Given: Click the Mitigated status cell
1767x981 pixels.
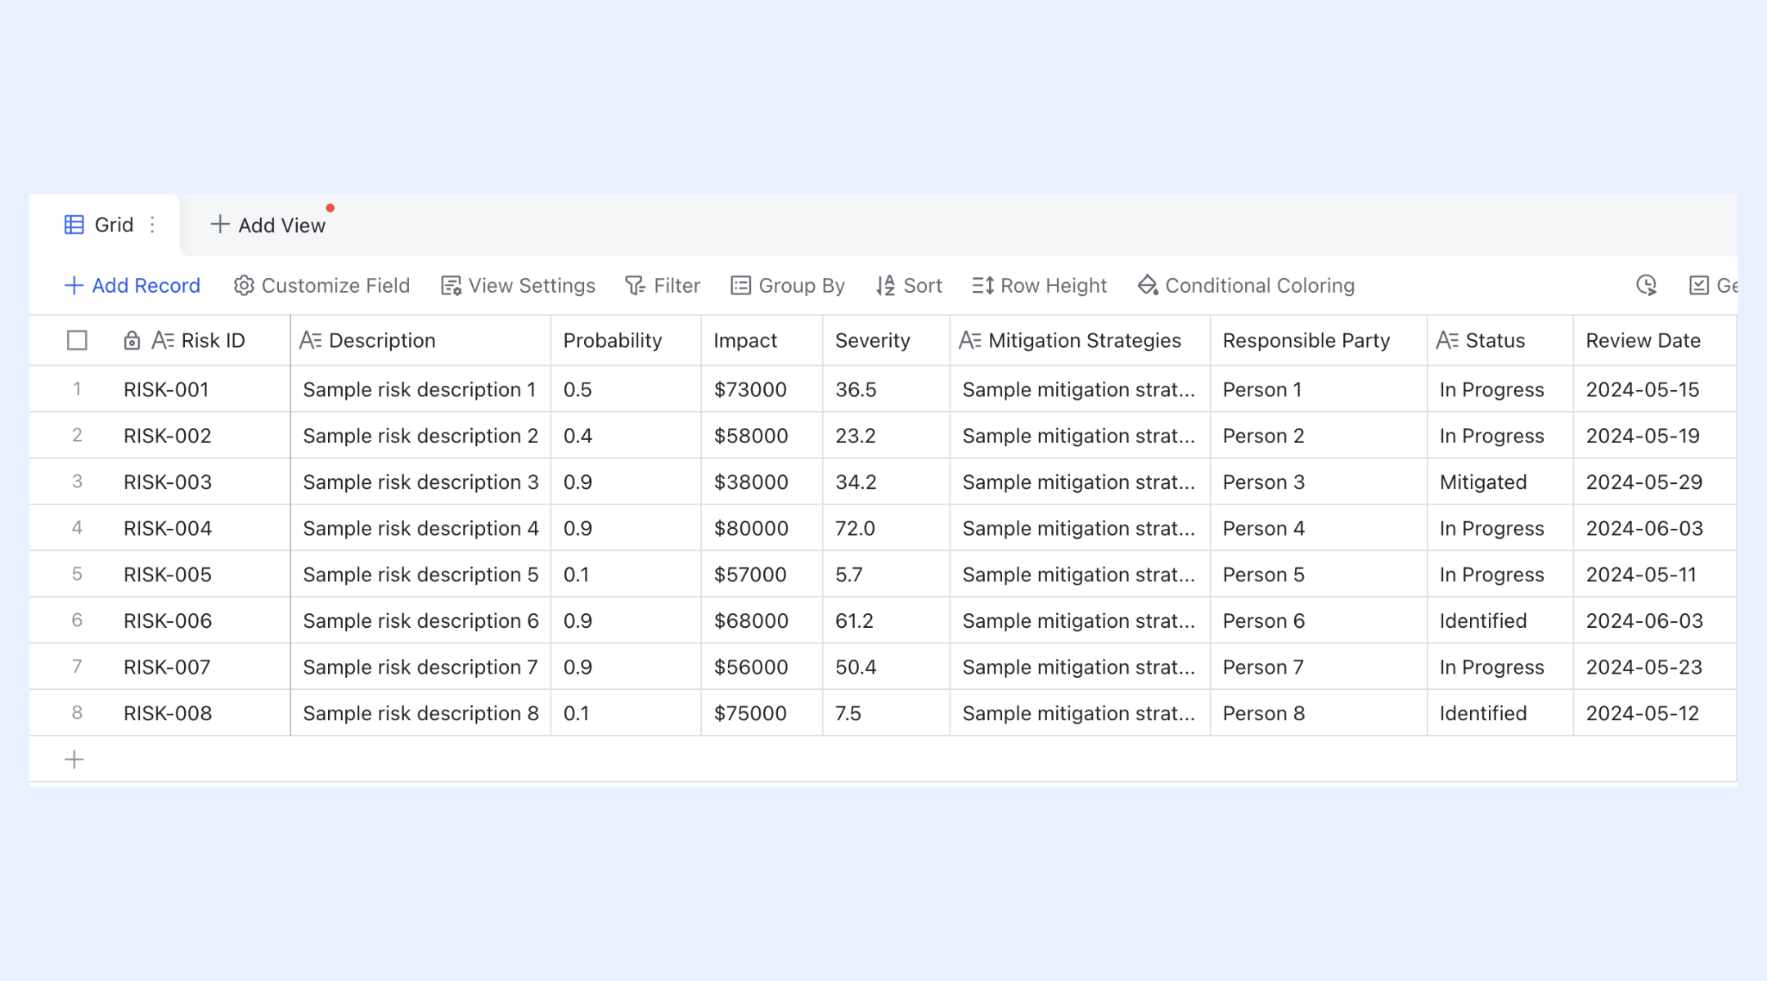Looking at the screenshot, I should click(1500, 482).
